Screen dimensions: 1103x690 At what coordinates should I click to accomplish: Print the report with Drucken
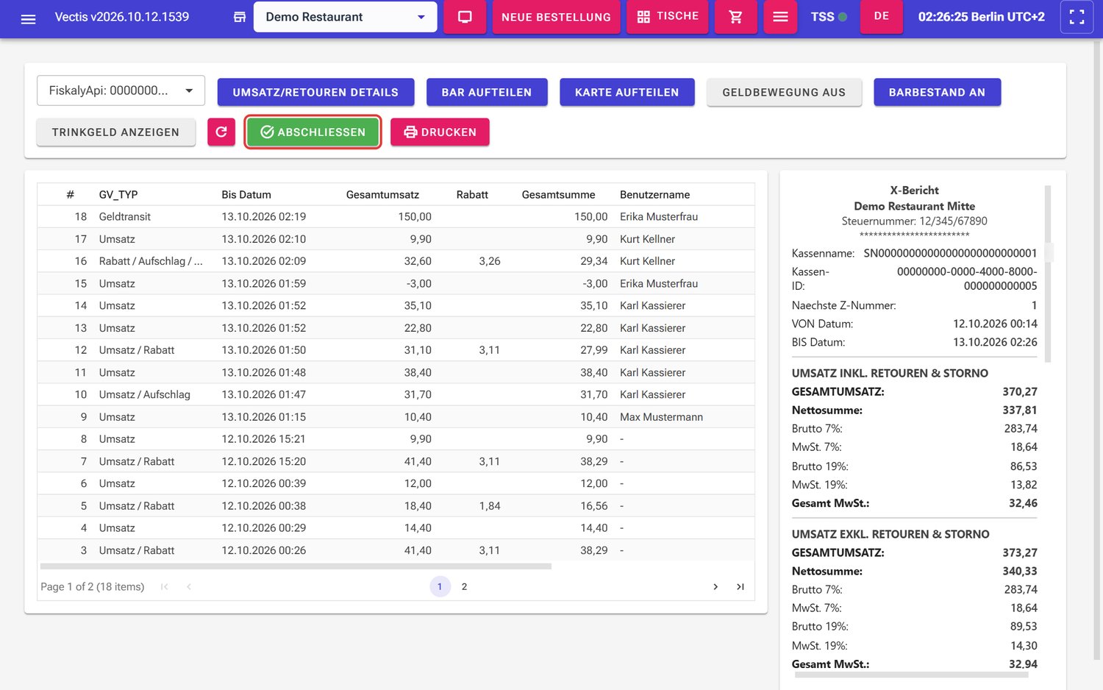[x=440, y=132]
